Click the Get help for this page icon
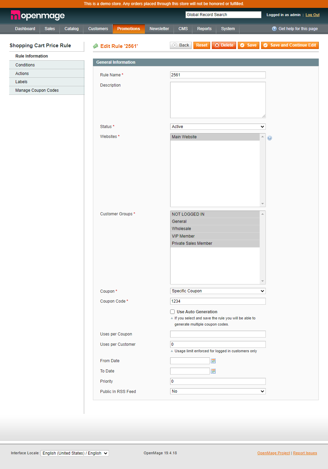The image size is (328, 469). 274,29
